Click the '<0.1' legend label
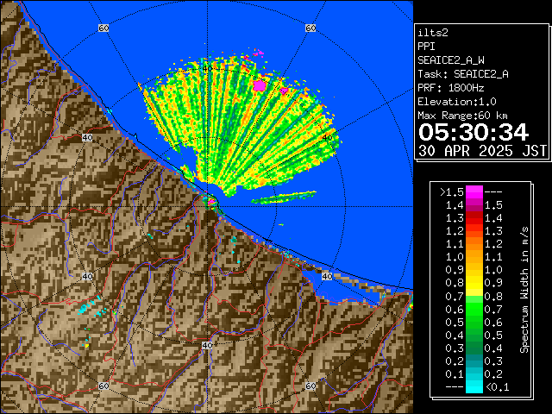 [x=498, y=387]
